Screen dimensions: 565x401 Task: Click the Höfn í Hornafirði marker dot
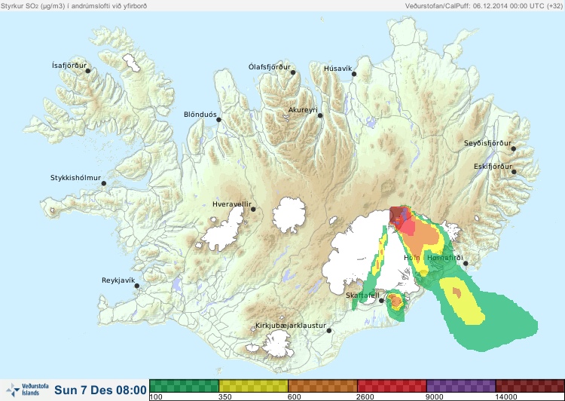(x=466, y=263)
